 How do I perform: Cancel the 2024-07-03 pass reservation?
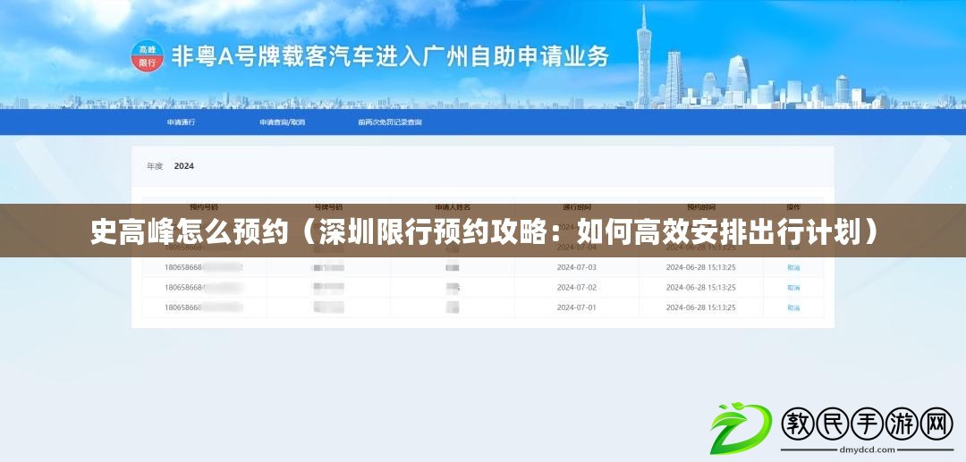tap(793, 267)
